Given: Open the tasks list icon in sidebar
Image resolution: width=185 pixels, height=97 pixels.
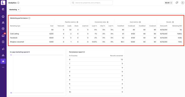Looking at the screenshot, I should coord(3,42).
